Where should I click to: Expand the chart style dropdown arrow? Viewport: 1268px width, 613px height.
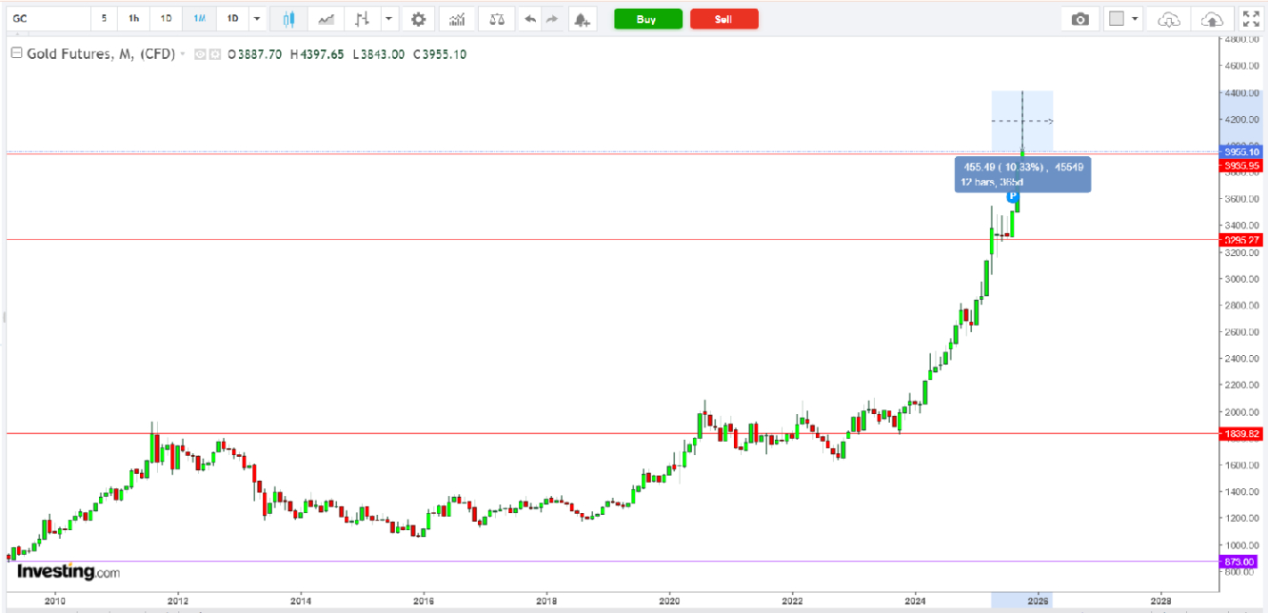click(387, 18)
